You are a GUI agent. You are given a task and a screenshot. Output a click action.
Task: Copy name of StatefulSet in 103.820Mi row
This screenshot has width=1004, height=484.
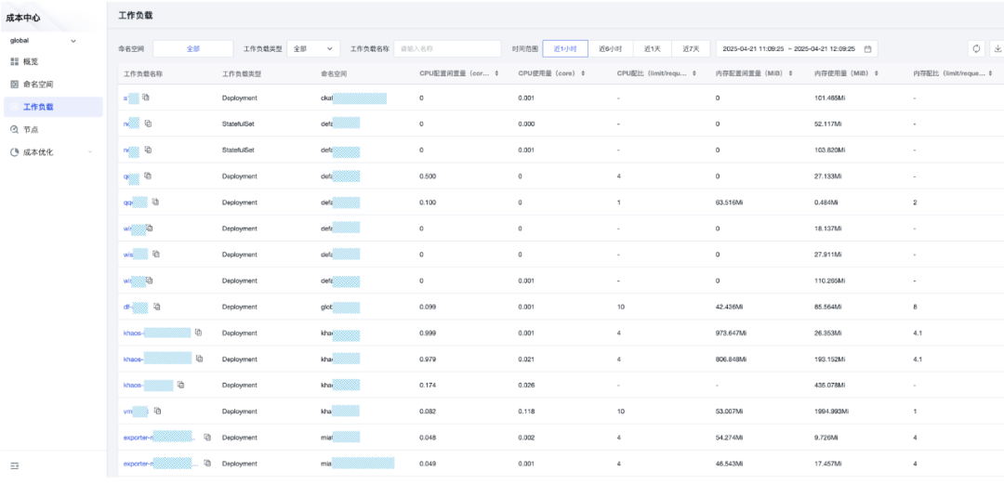(148, 150)
